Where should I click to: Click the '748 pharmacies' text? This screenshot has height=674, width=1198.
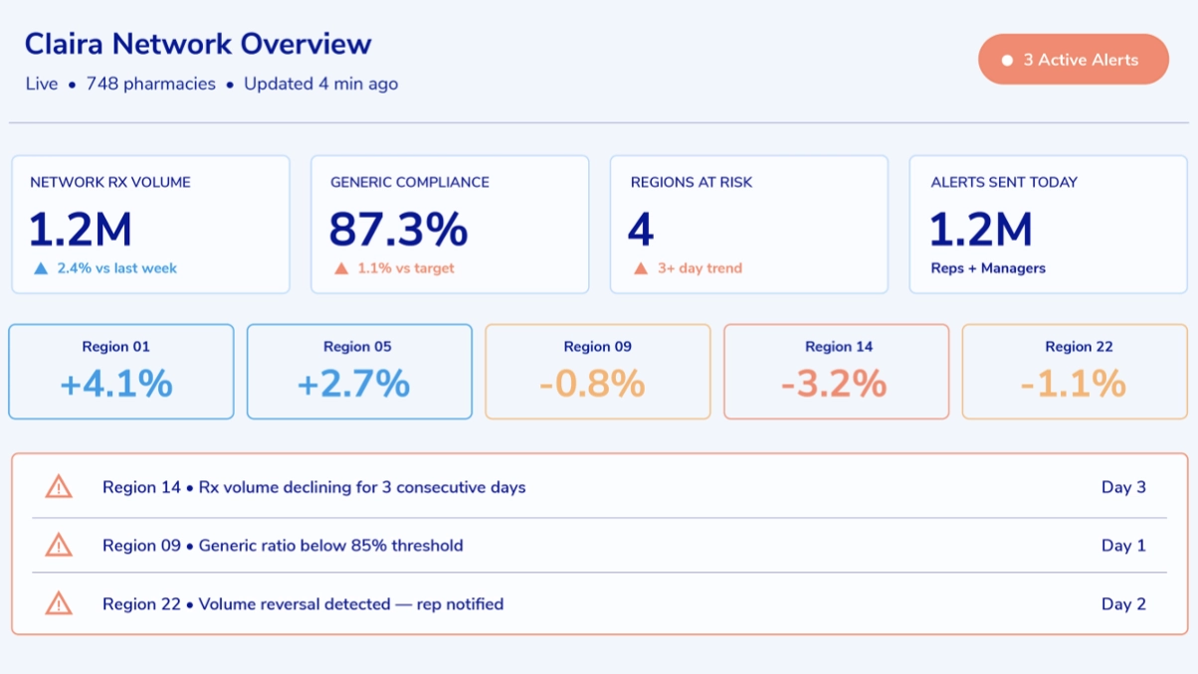point(151,84)
